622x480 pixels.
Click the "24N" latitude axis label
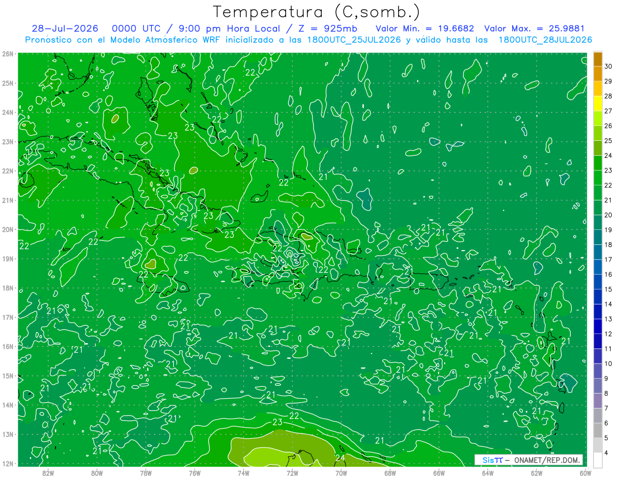[x=8, y=112]
